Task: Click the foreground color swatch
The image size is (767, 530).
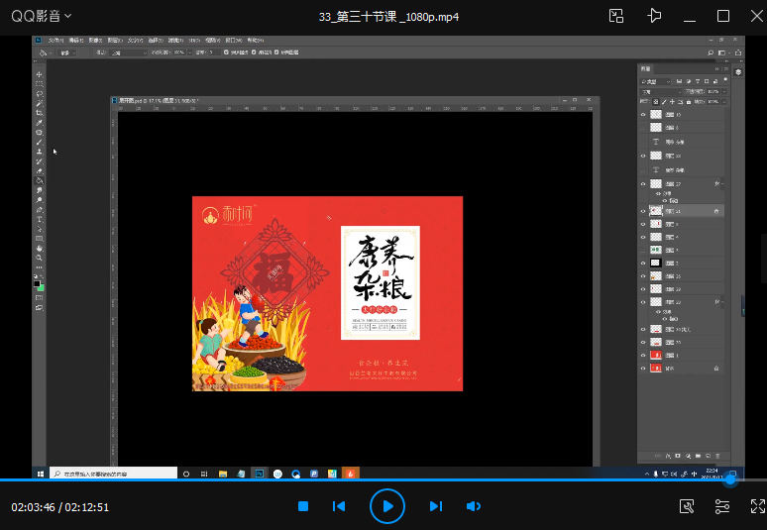Action: coord(38,284)
